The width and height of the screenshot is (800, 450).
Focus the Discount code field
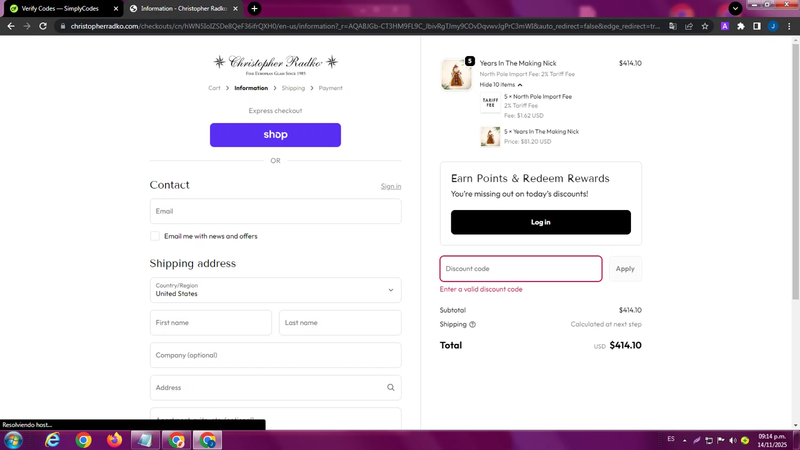(x=521, y=269)
